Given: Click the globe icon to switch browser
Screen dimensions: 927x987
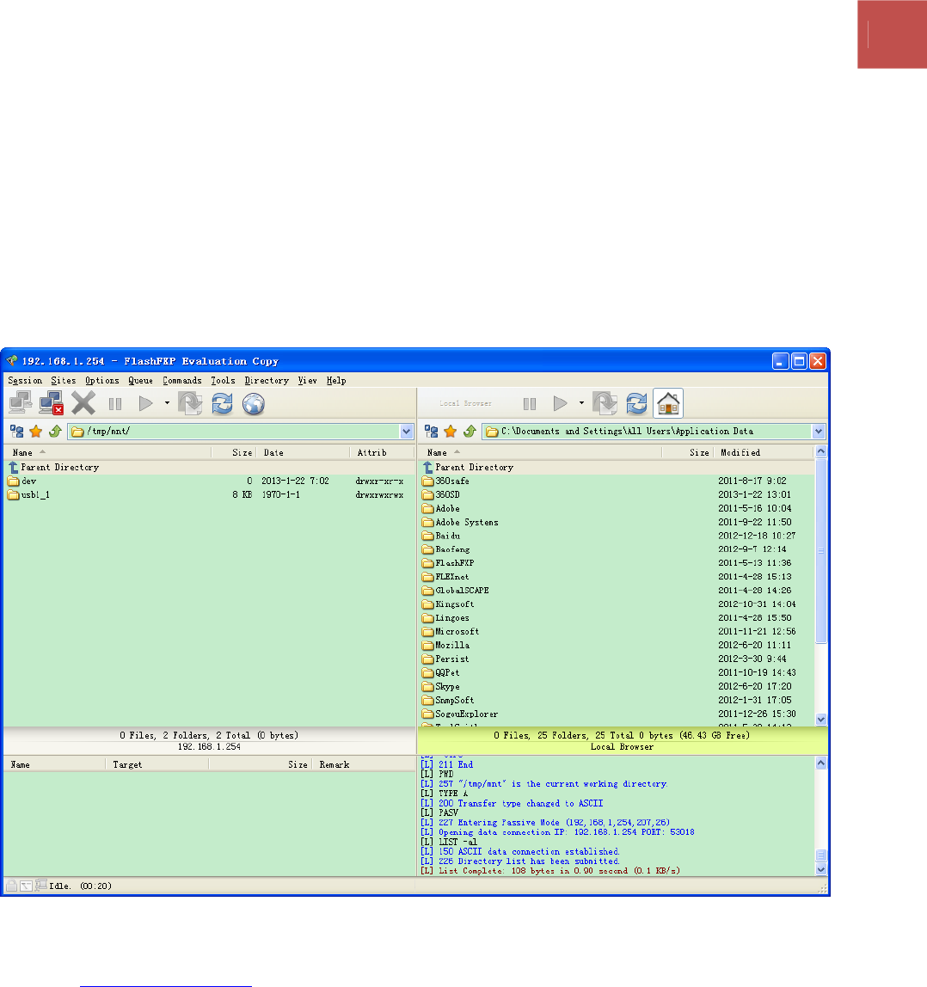Looking at the screenshot, I should point(253,403).
